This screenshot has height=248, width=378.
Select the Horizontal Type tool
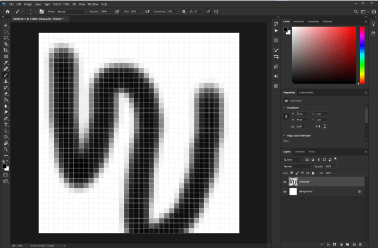coord(6,125)
